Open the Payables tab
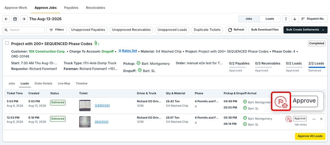Viewport: 330px width, 145px height. coord(71,8)
